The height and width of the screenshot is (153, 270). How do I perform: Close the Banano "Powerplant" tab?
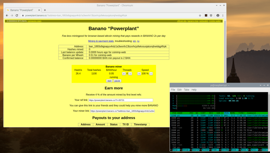coord(39,10)
